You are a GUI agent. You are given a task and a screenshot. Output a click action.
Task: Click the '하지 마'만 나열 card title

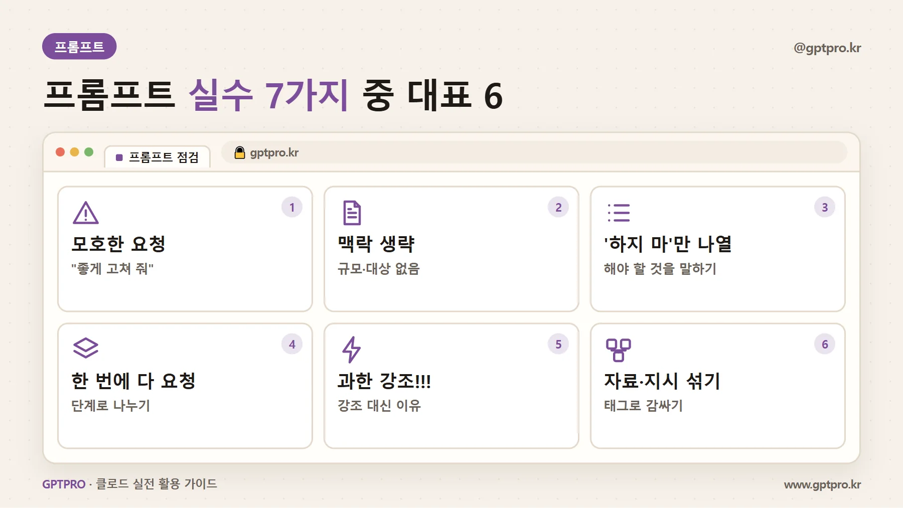click(x=668, y=244)
